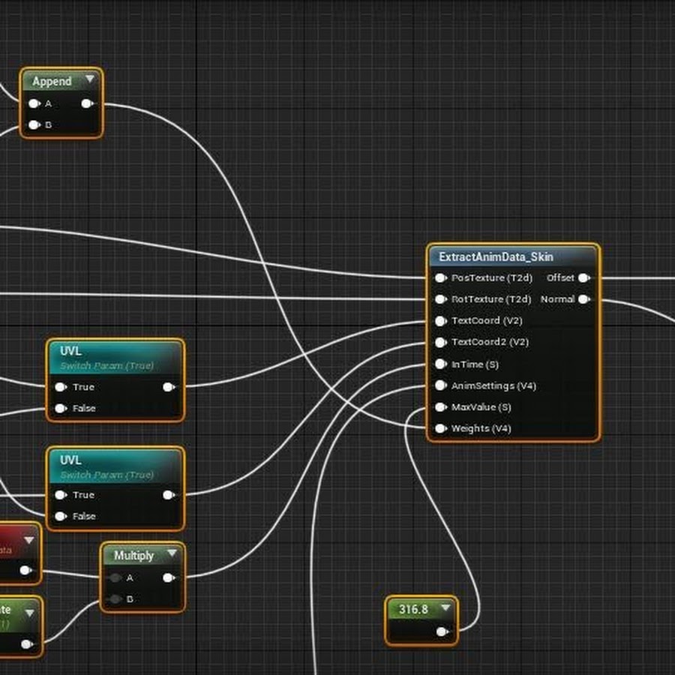Click the Multiply node output pin
Viewport: 675px width, 675px height.
tap(169, 578)
